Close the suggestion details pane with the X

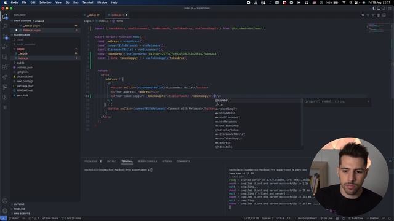tap(368, 101)
